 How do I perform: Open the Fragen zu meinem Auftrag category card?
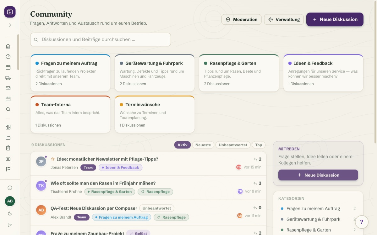pyautogui.click(x=70, y=73)
